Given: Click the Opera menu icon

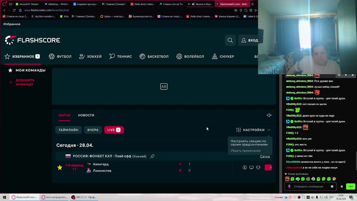Looking at the screenshot, I should [4, 4].
